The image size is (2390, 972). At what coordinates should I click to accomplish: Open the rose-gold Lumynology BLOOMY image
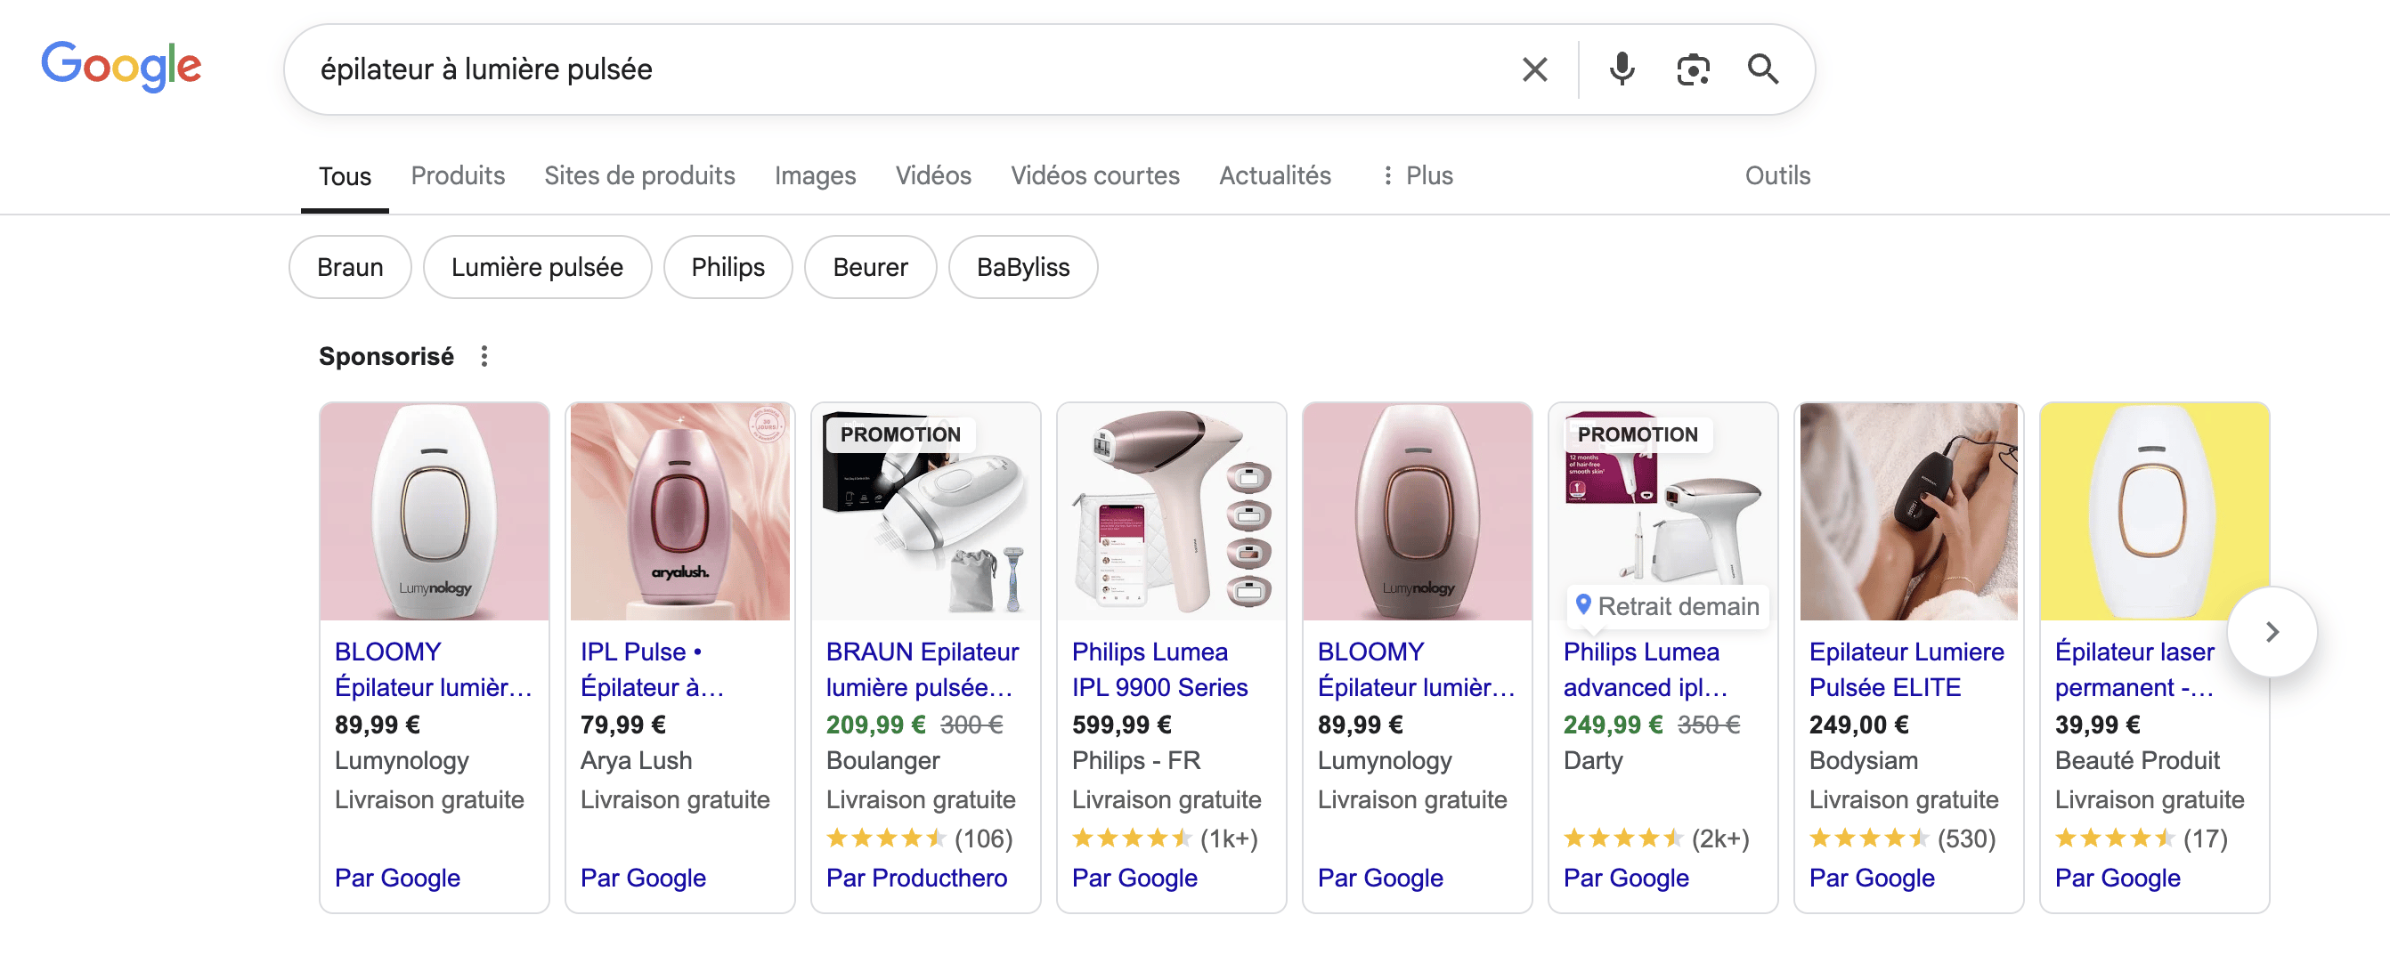click(1418, 511)
